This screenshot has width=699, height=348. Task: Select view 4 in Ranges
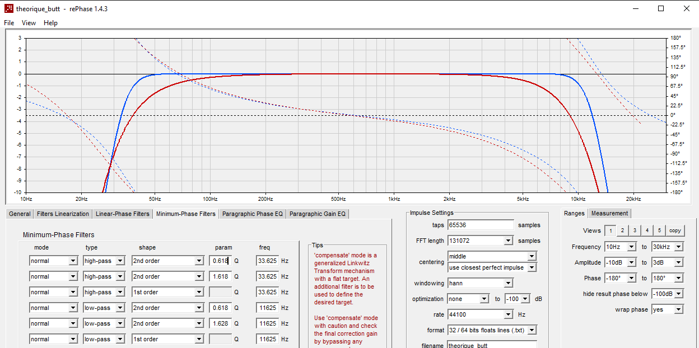(647, 231)
